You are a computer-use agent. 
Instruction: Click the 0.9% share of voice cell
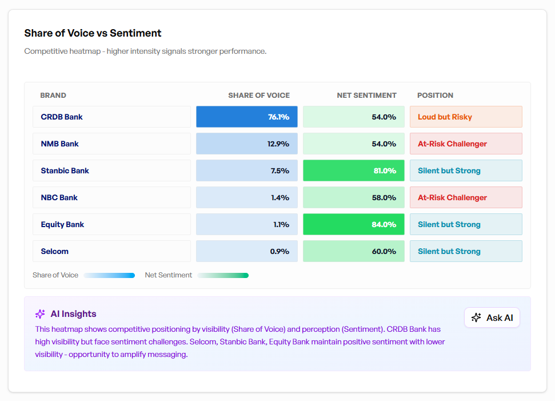click(x=247, y=252)
